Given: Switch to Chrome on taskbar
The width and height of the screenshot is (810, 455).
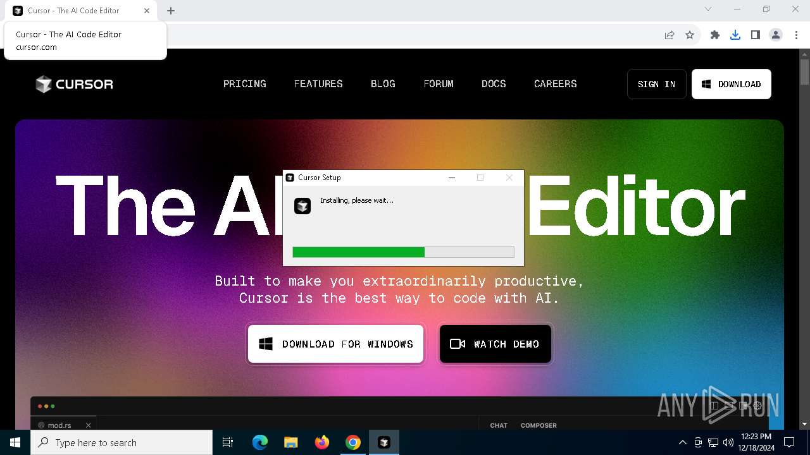Looking at the screenshot, I should (x=353, y=442).
